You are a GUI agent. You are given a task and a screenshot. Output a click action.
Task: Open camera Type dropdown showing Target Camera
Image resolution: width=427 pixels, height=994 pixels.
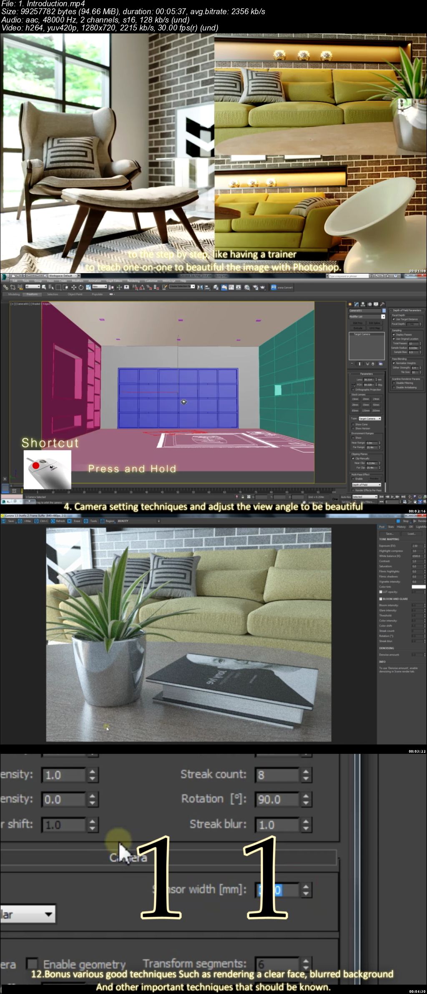pos(370,418)
